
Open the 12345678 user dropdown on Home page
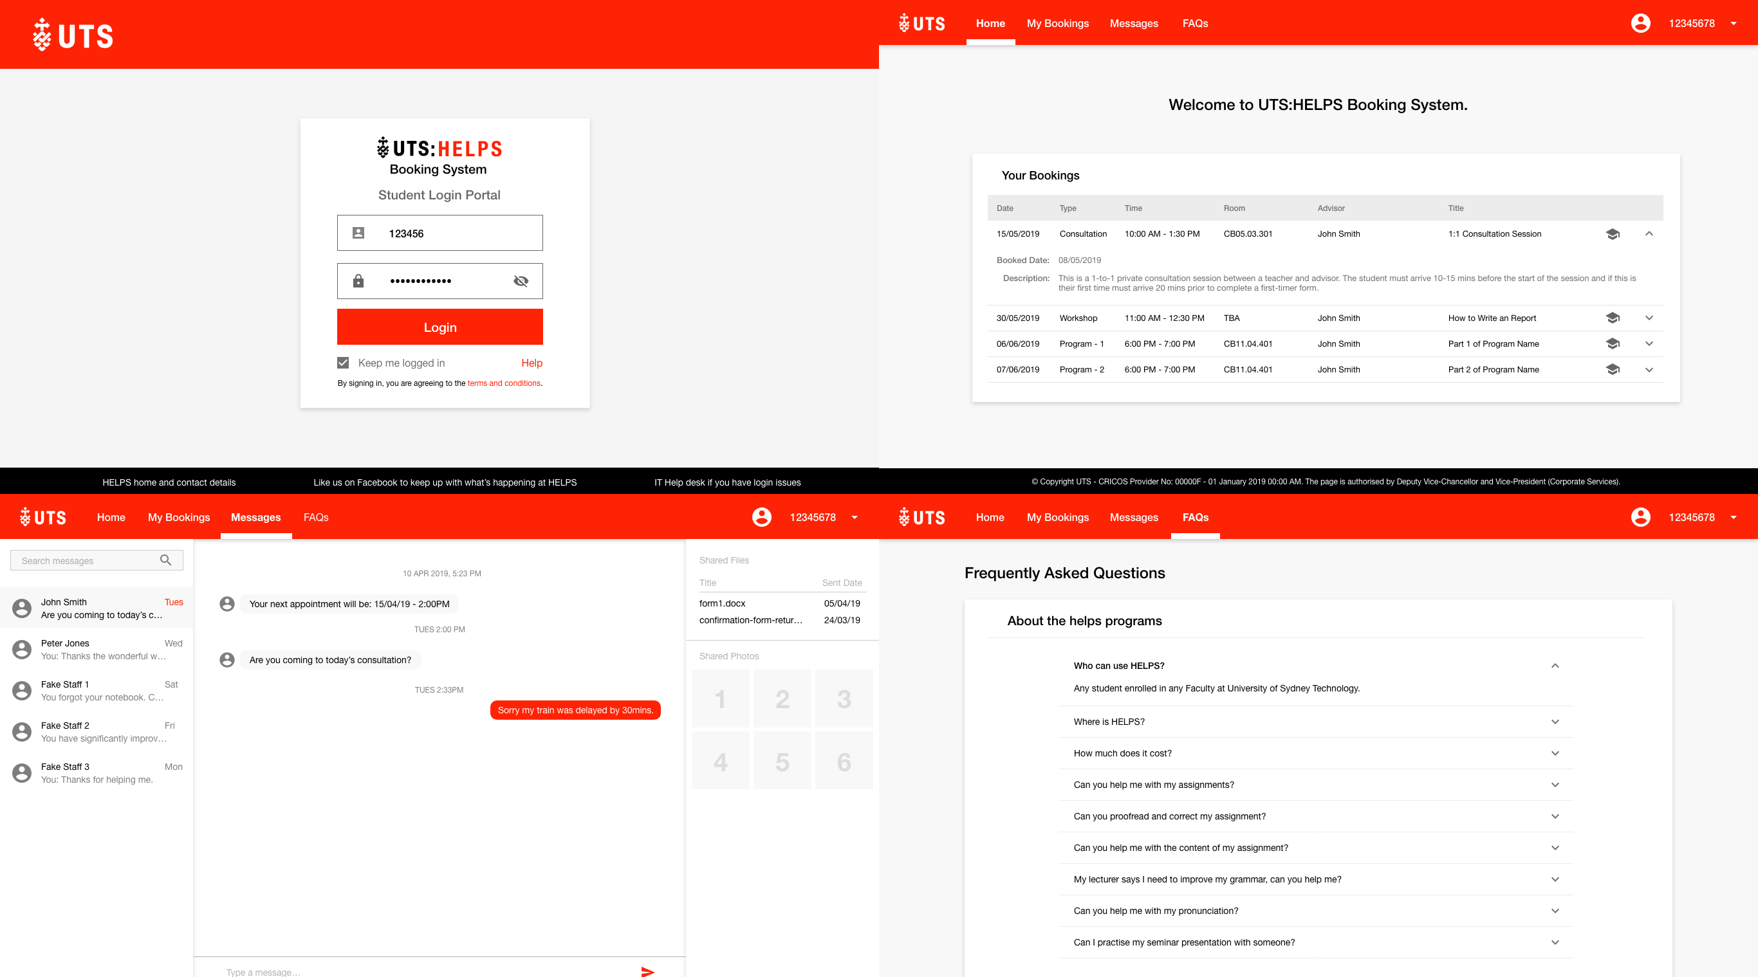click(1703, 23)
